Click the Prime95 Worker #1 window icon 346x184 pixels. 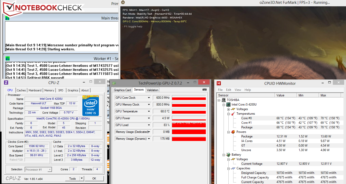point(7,58)
